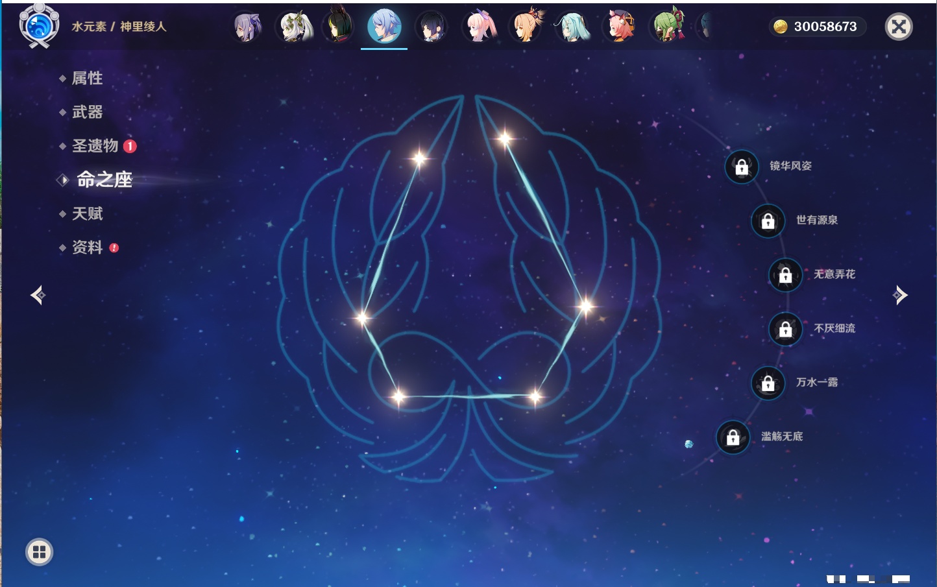Open the locked constellation 世有源泉
The image size is (937, 587).
pos(768,221)
